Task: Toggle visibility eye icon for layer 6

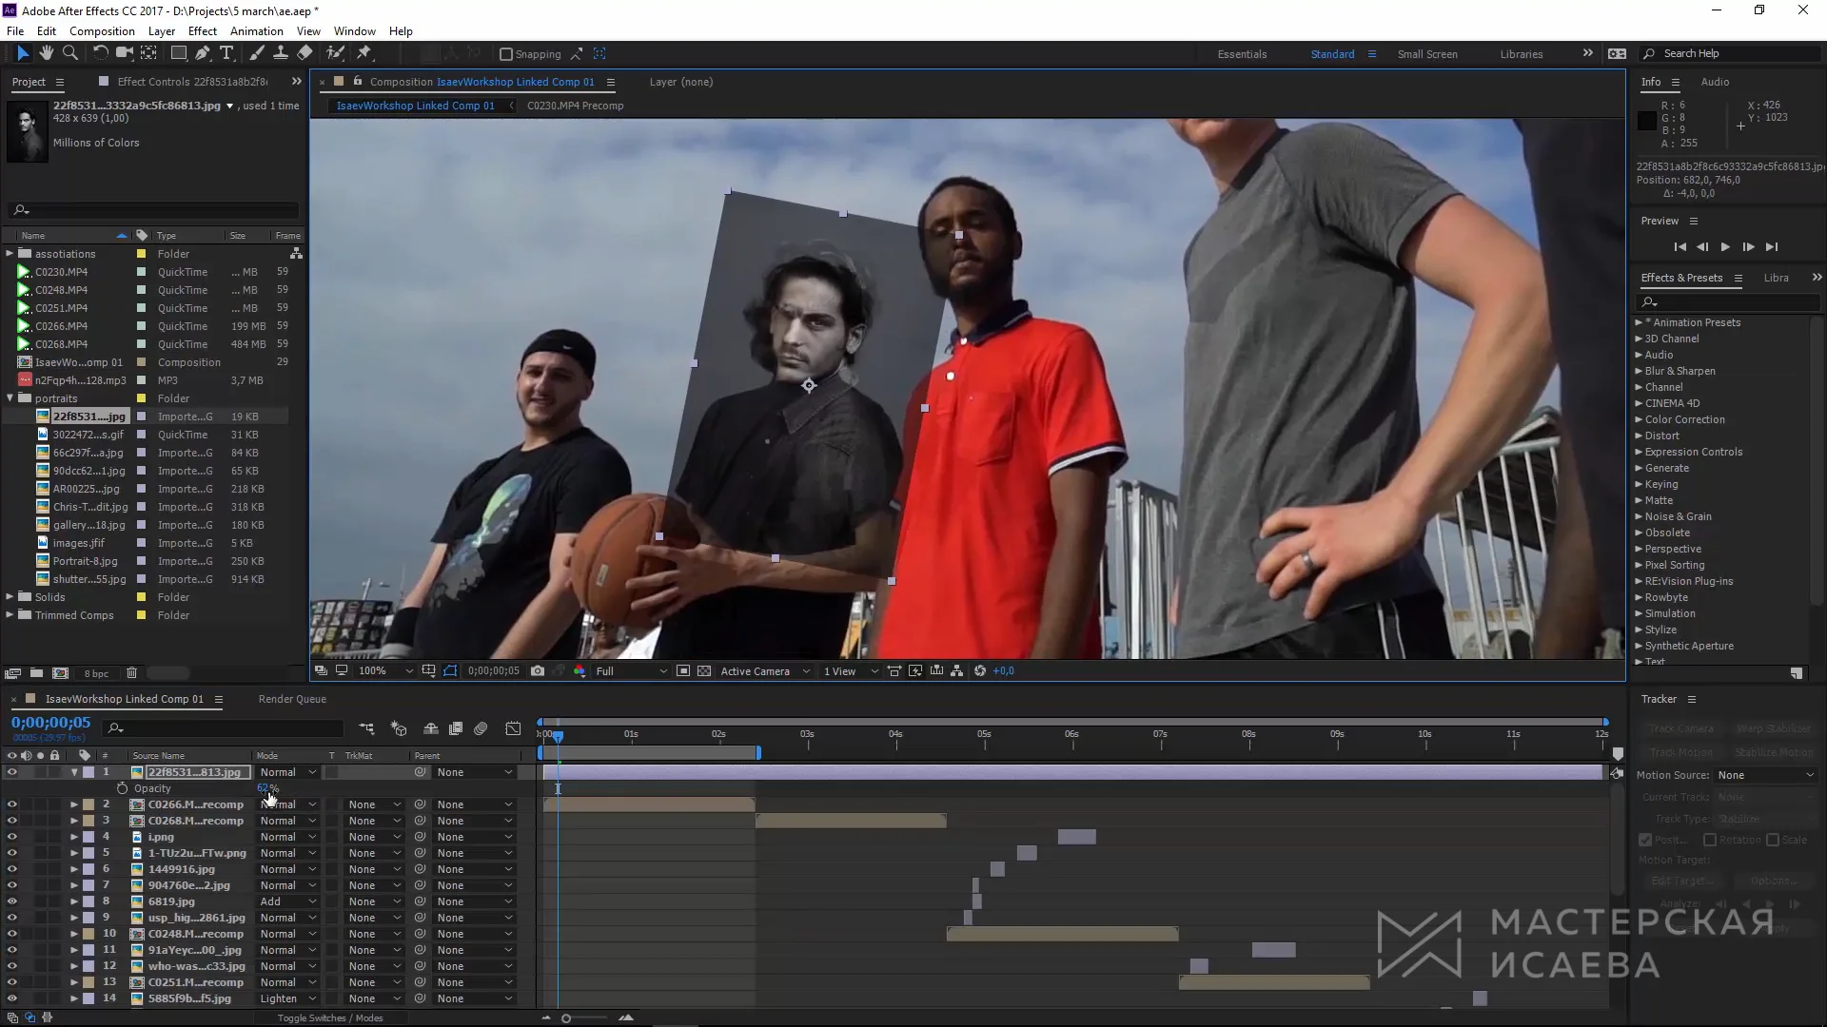Action: pos(12,869)
